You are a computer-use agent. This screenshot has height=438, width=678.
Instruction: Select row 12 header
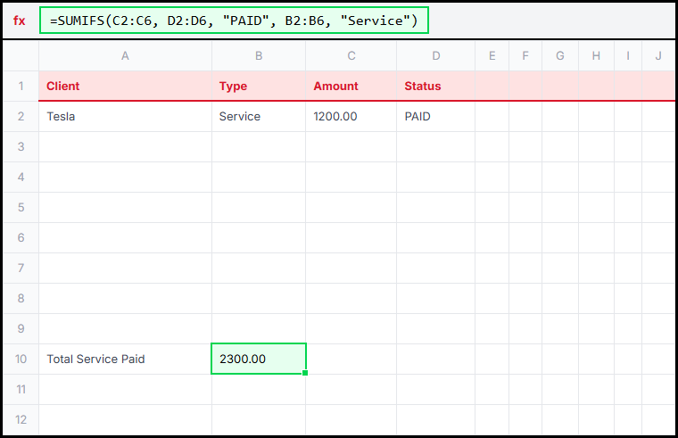21,419
